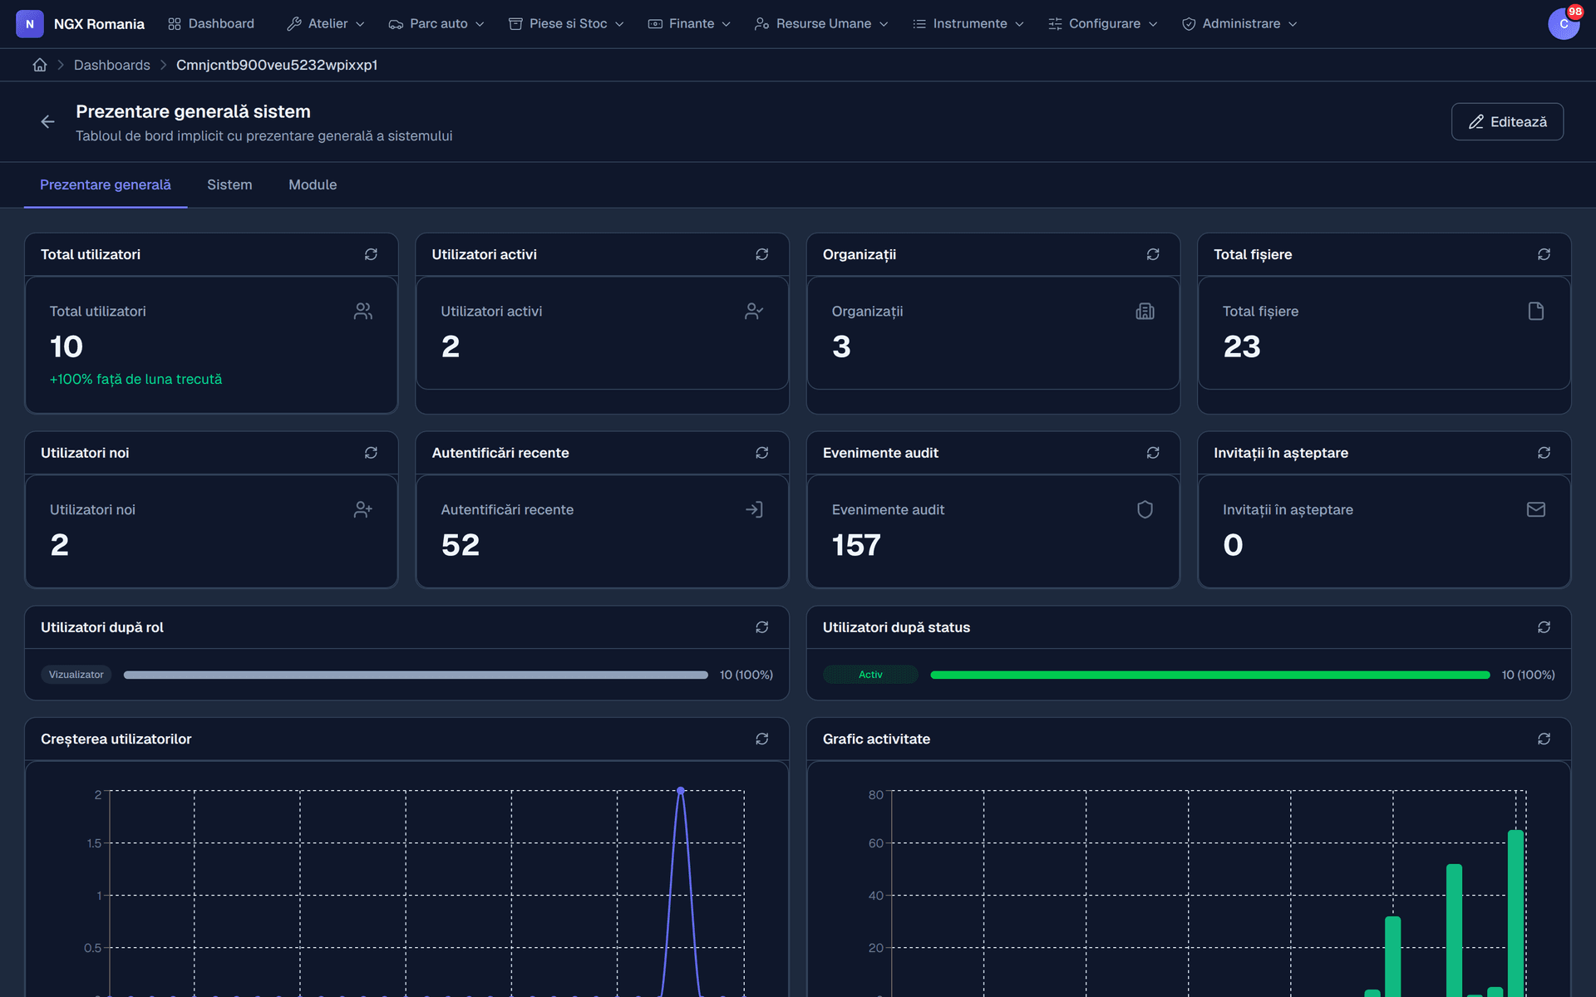Click the user-check icon in Utilizatori activi card
Image resolution: width=1596 pixels, height=997 pixels.
pos(754,312)
